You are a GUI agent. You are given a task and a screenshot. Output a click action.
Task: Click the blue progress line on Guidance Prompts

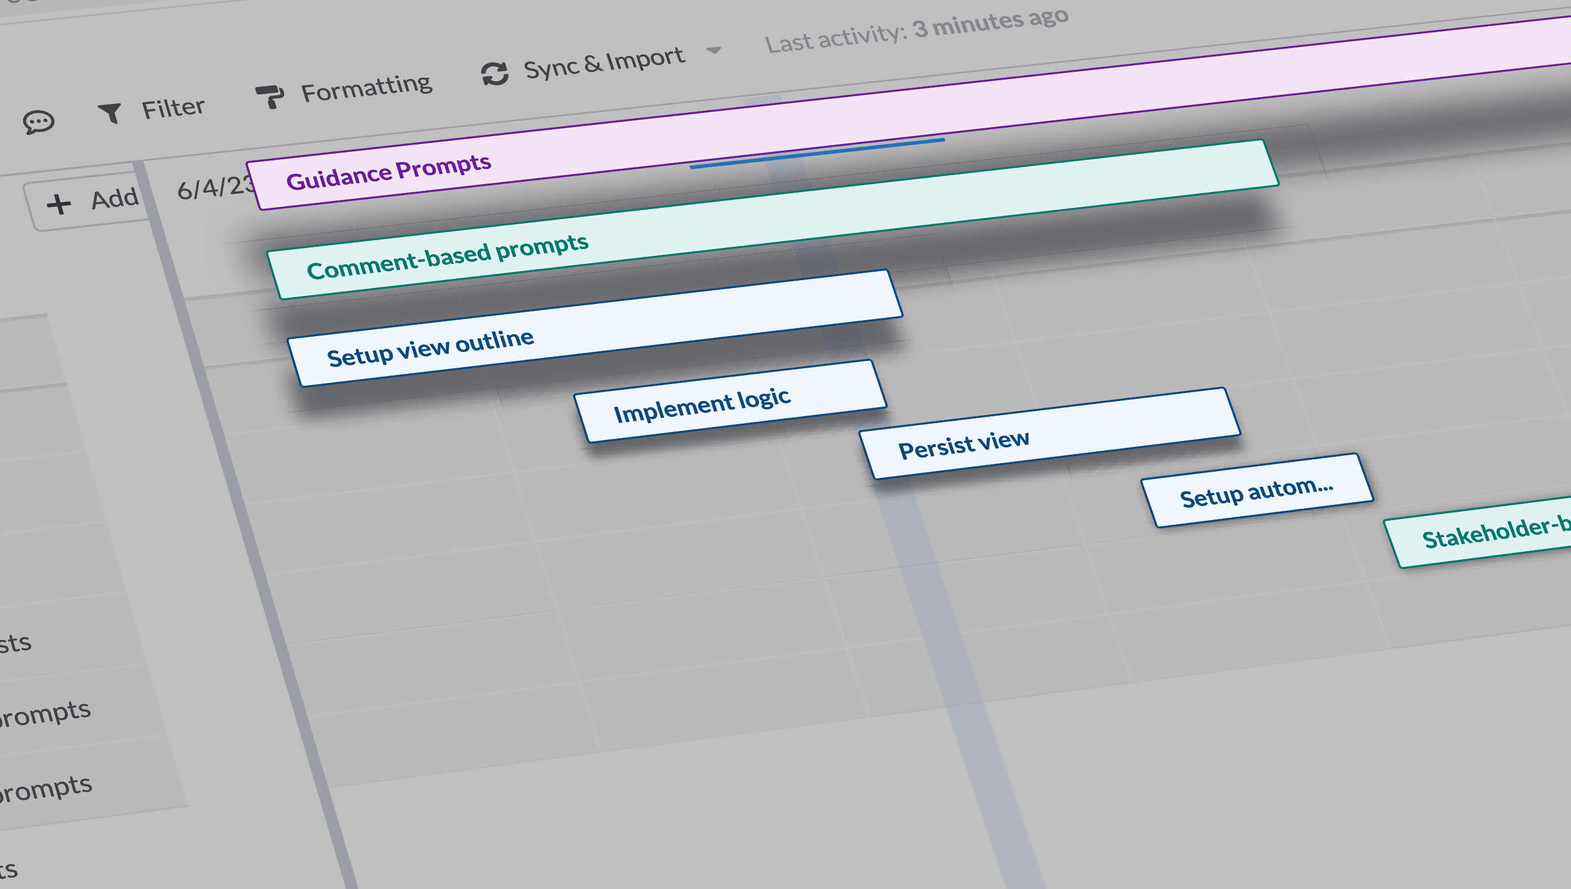pyautogui.click(x=817, y=152)
